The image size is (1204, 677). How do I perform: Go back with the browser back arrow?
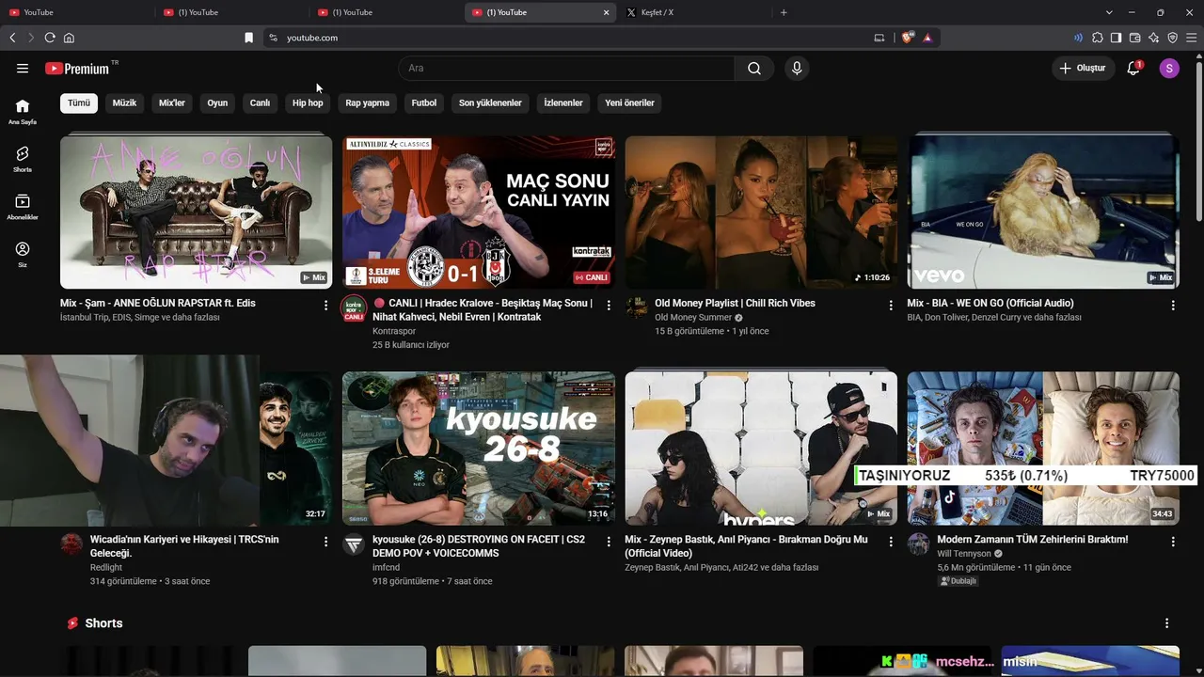pos(12,38)
